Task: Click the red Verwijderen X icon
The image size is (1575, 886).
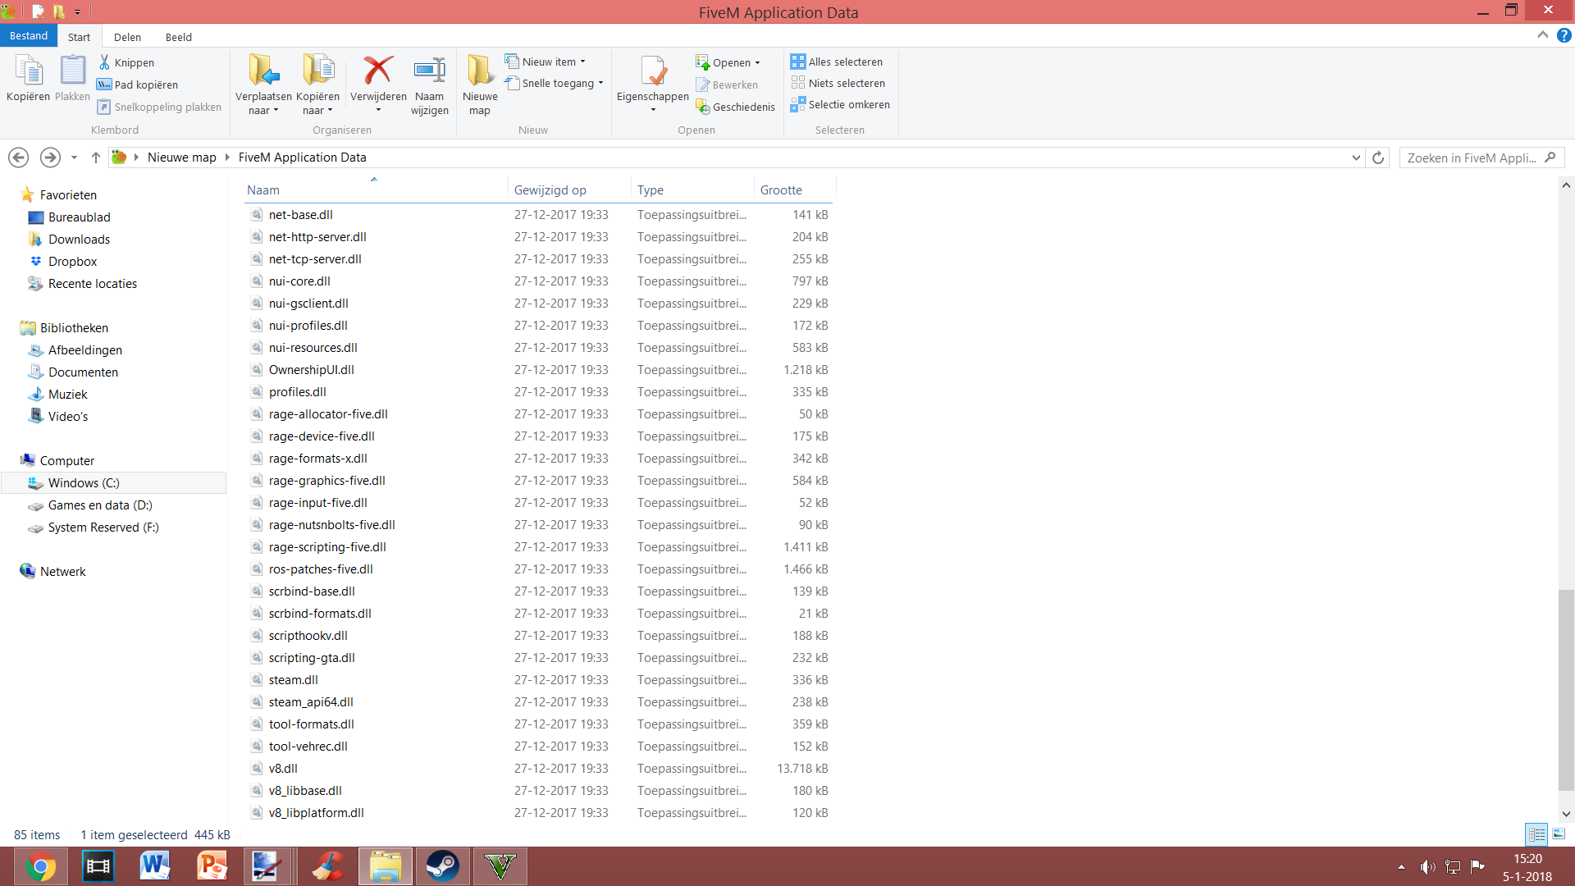Action: click(378, 71)
